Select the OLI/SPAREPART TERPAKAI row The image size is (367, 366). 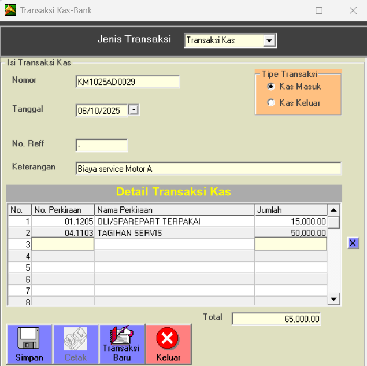(x=175, y=221)
